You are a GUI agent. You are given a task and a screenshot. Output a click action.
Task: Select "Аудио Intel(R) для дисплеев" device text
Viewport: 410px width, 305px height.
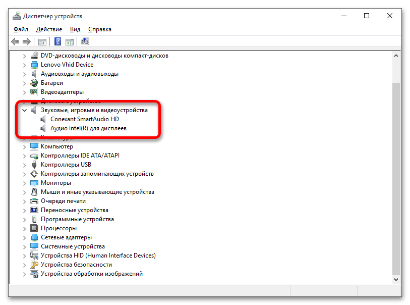point(88,128)
